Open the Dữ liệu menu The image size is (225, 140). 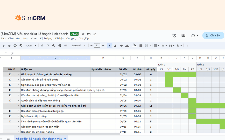(59, 39)
